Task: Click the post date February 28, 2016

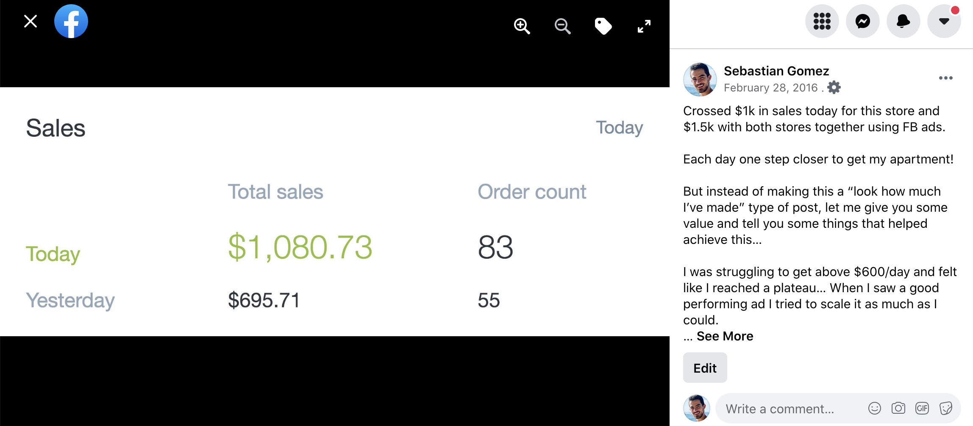Action: click(x=770, y=88)
